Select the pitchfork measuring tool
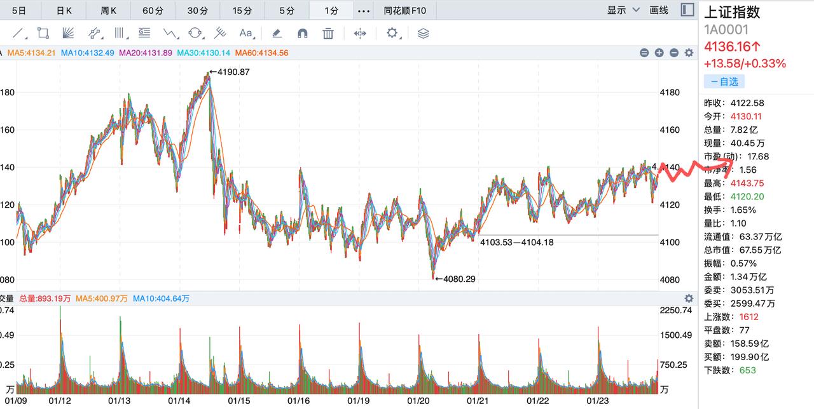Image resolution: width=814 pixels, height=409 pixels. coord(220,33)
